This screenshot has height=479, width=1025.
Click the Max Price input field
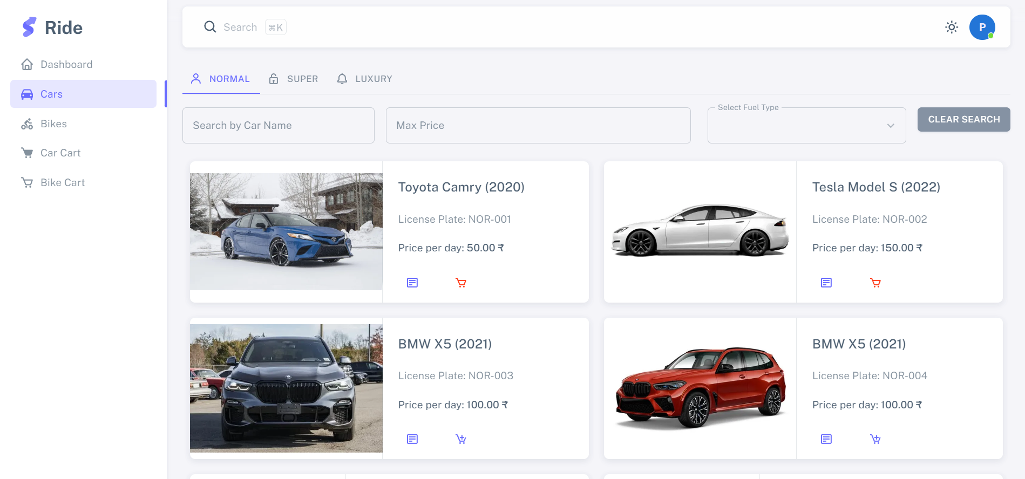click(x=538, y=126)
